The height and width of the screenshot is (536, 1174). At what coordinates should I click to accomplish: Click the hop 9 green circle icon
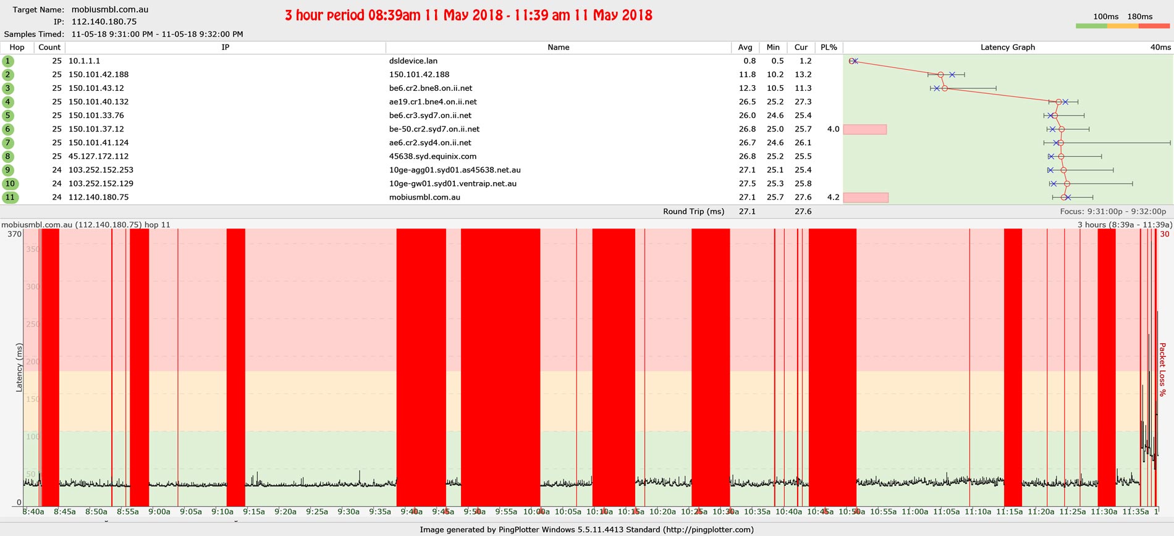pyautogui.click(x=8, y=170)
